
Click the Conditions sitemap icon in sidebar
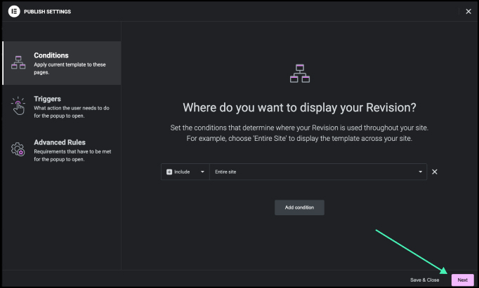(18, 62)
